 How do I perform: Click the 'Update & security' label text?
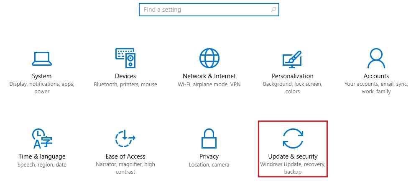pos(293,156)
